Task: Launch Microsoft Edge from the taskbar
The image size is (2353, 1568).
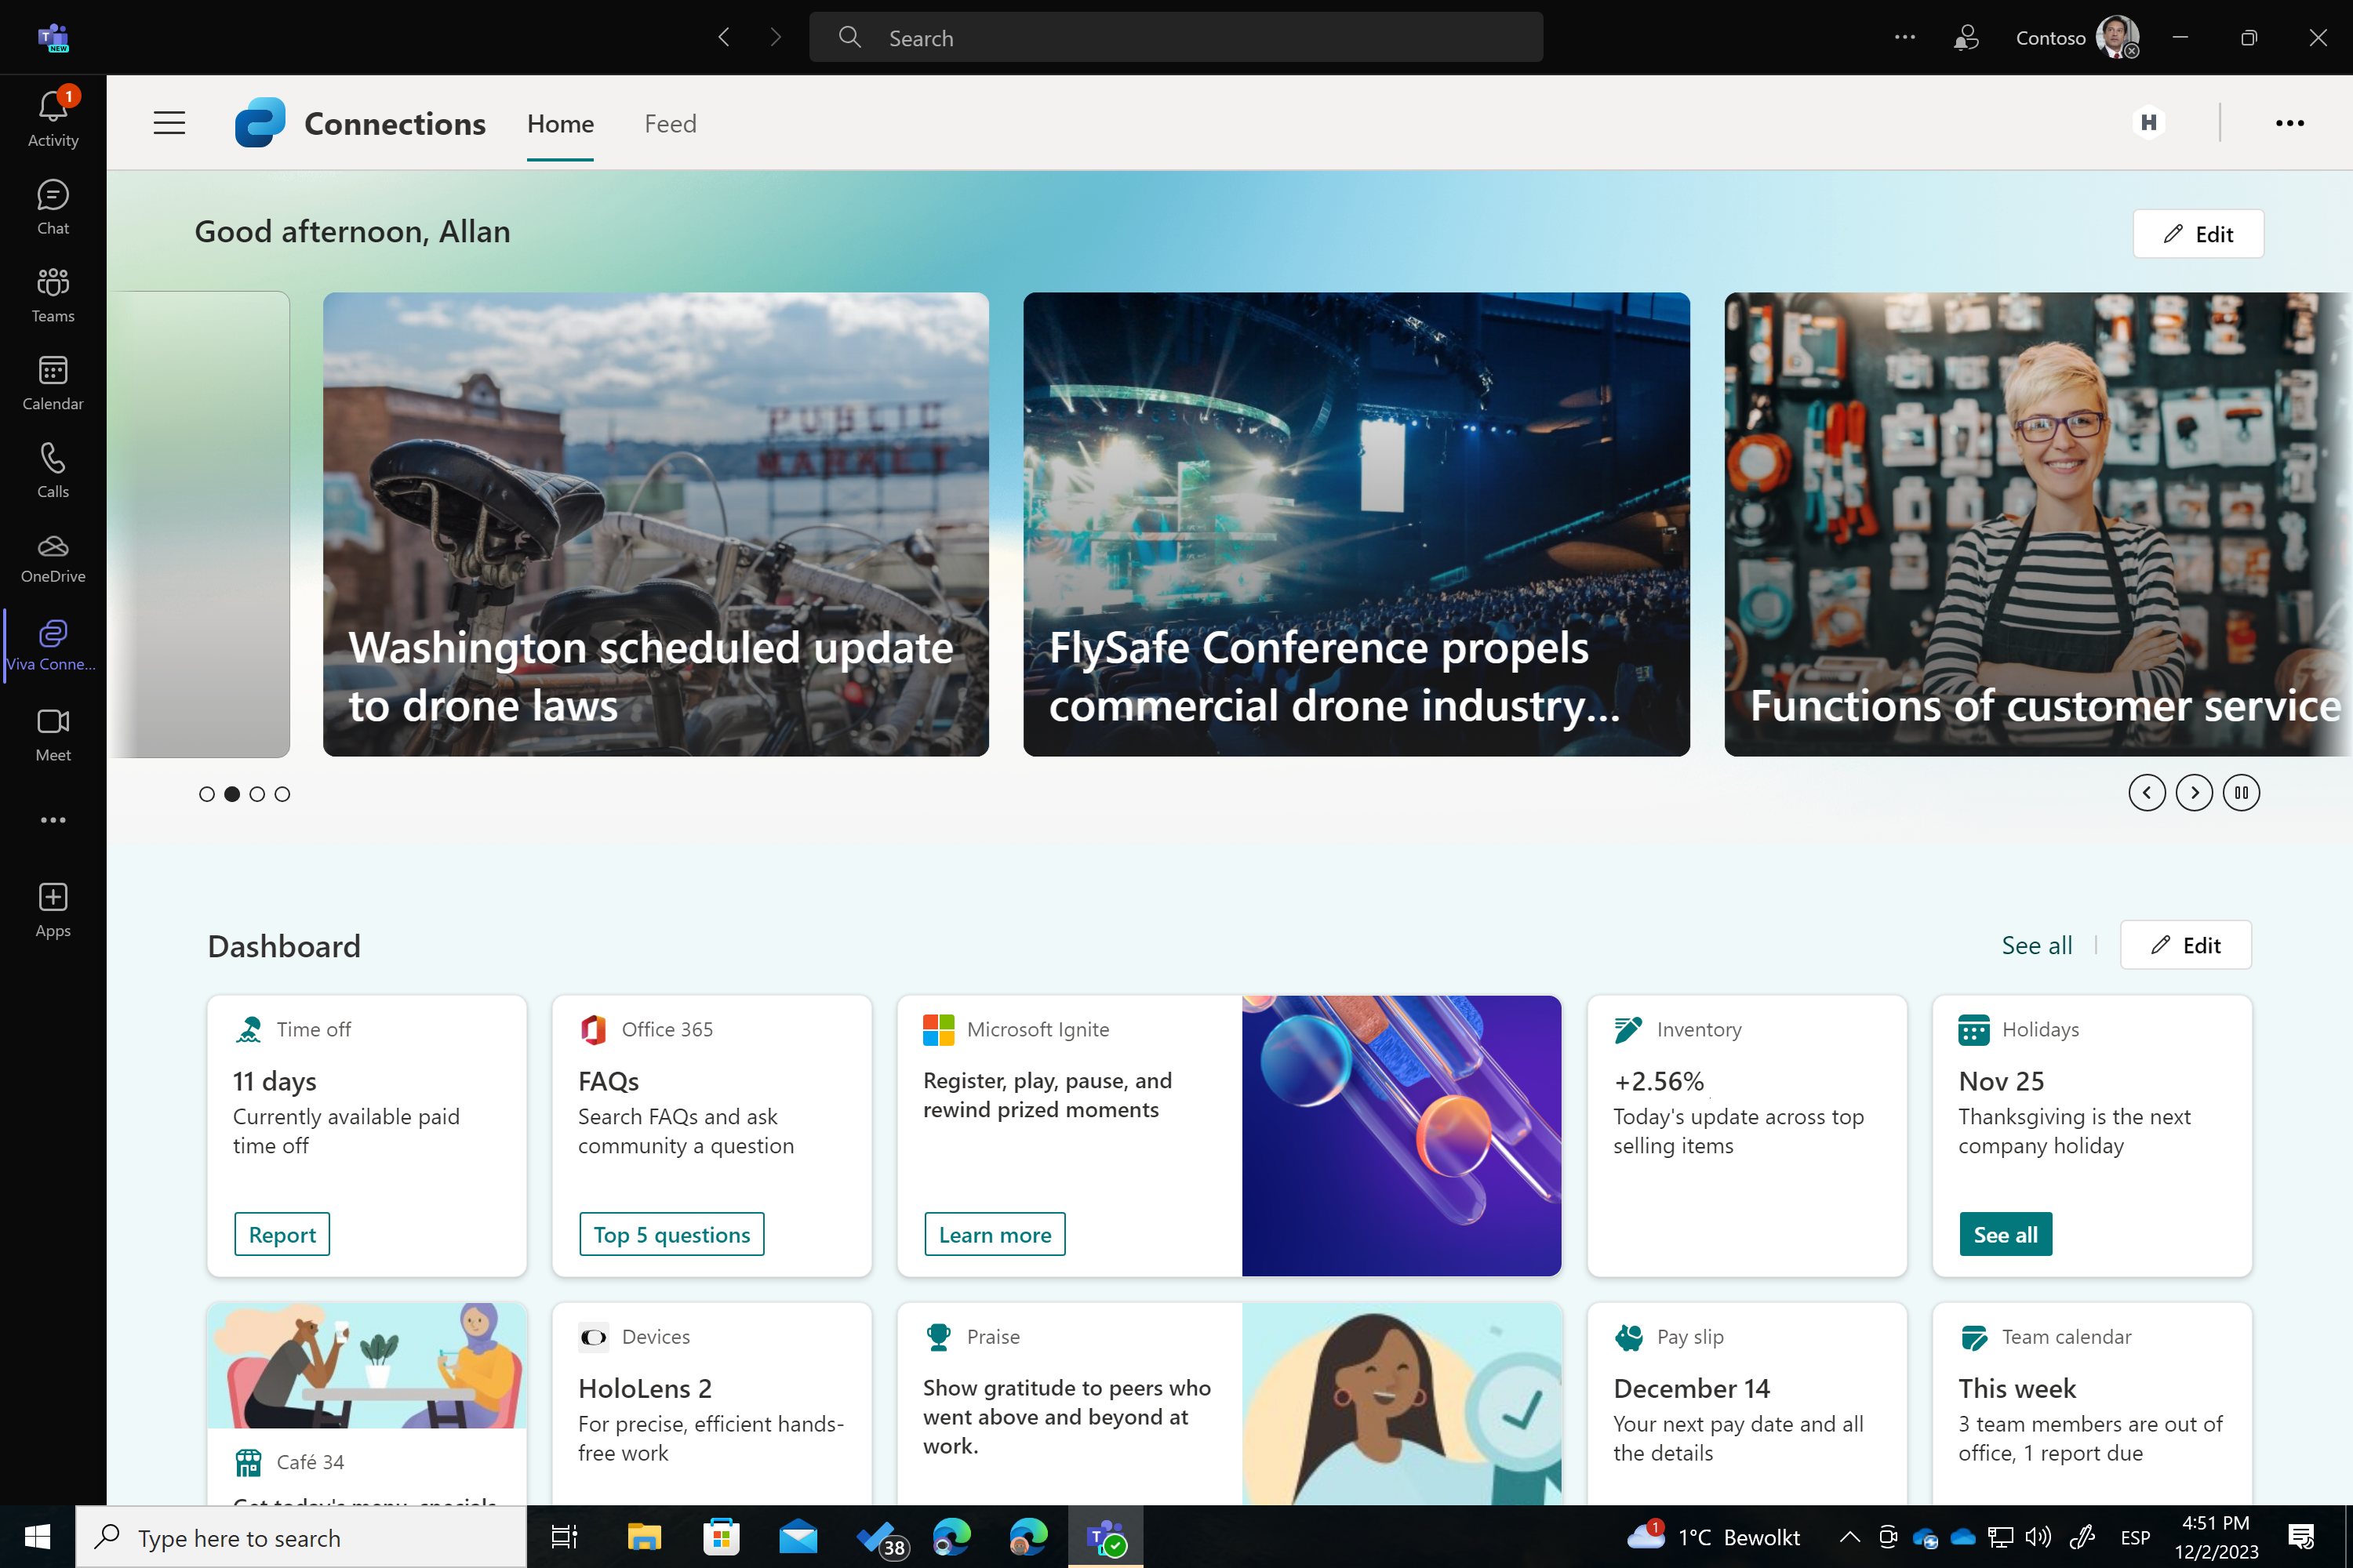Action: pos(951,1537)
